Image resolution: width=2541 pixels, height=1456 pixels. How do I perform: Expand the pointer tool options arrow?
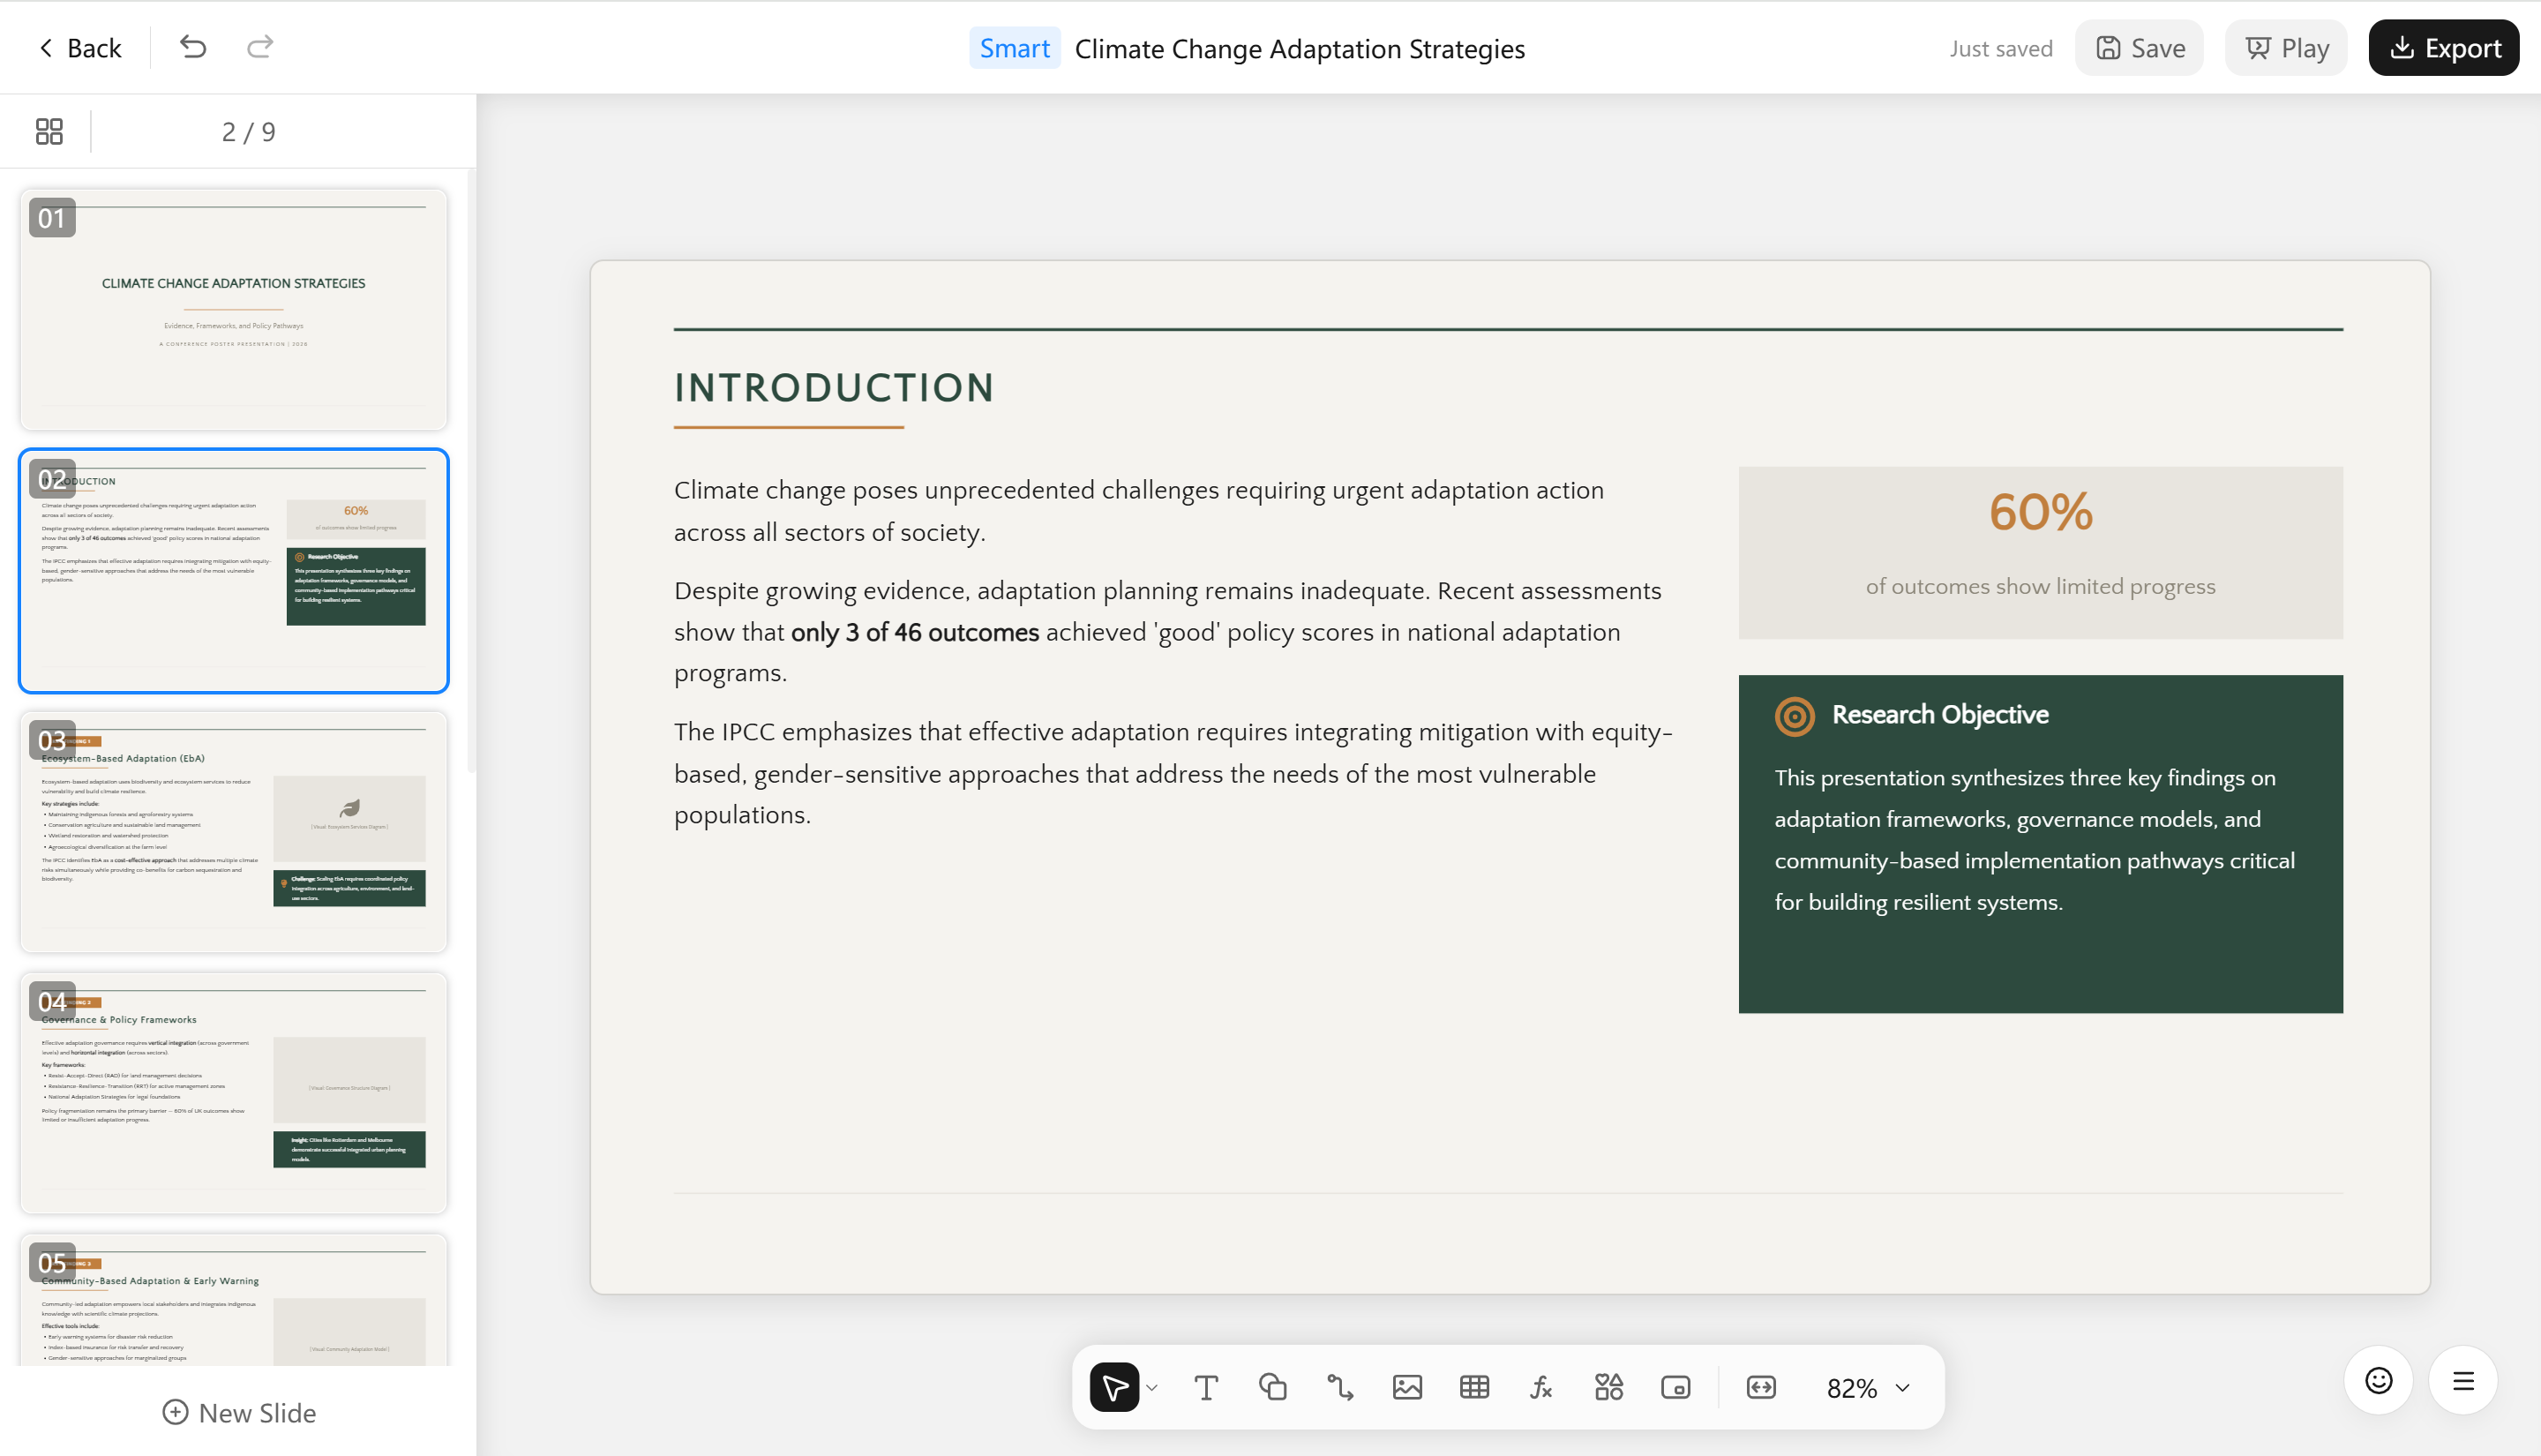pyautogui.click(x=1151, y=1388)
